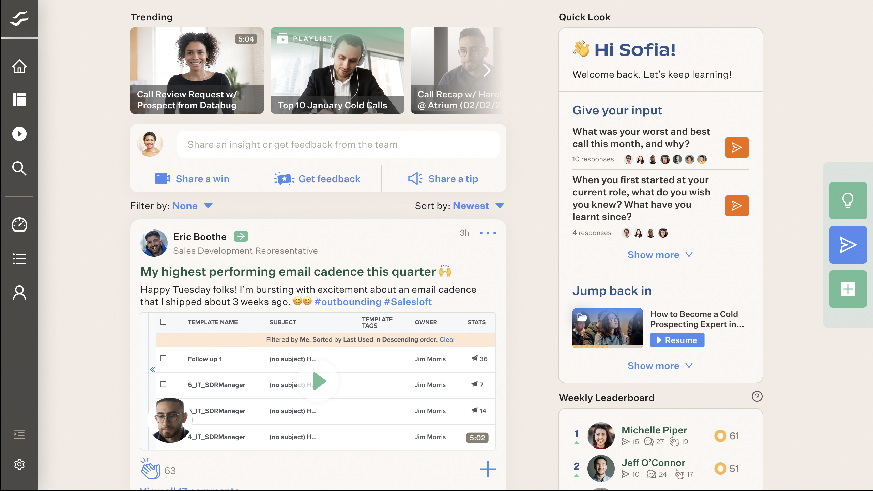Open the performance dashboard speedometer icon
Viewport: 873px width, 491px height.
pos(19,224)
